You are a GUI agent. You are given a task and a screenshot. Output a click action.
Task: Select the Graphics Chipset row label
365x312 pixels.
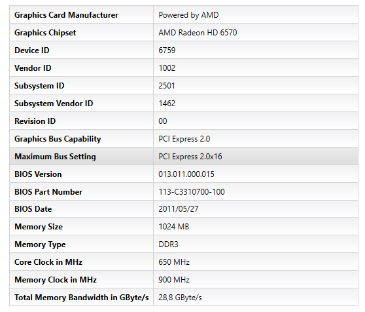coord(45,33)
